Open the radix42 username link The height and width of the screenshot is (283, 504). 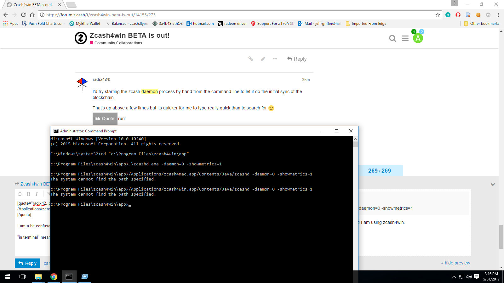tap(100, 80)
